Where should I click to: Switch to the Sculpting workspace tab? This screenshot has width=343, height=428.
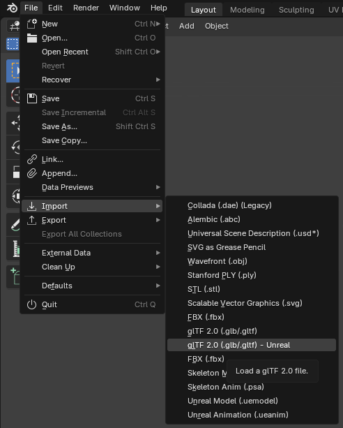(x=296, y=10)
